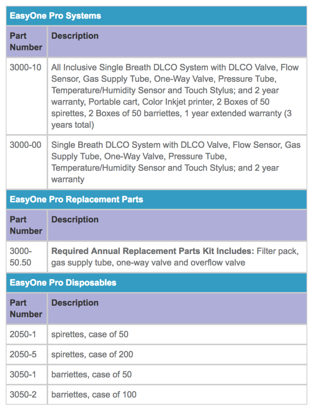Click the spirettes, case of 50 row
Screen dimensions: 313x409
90,334
